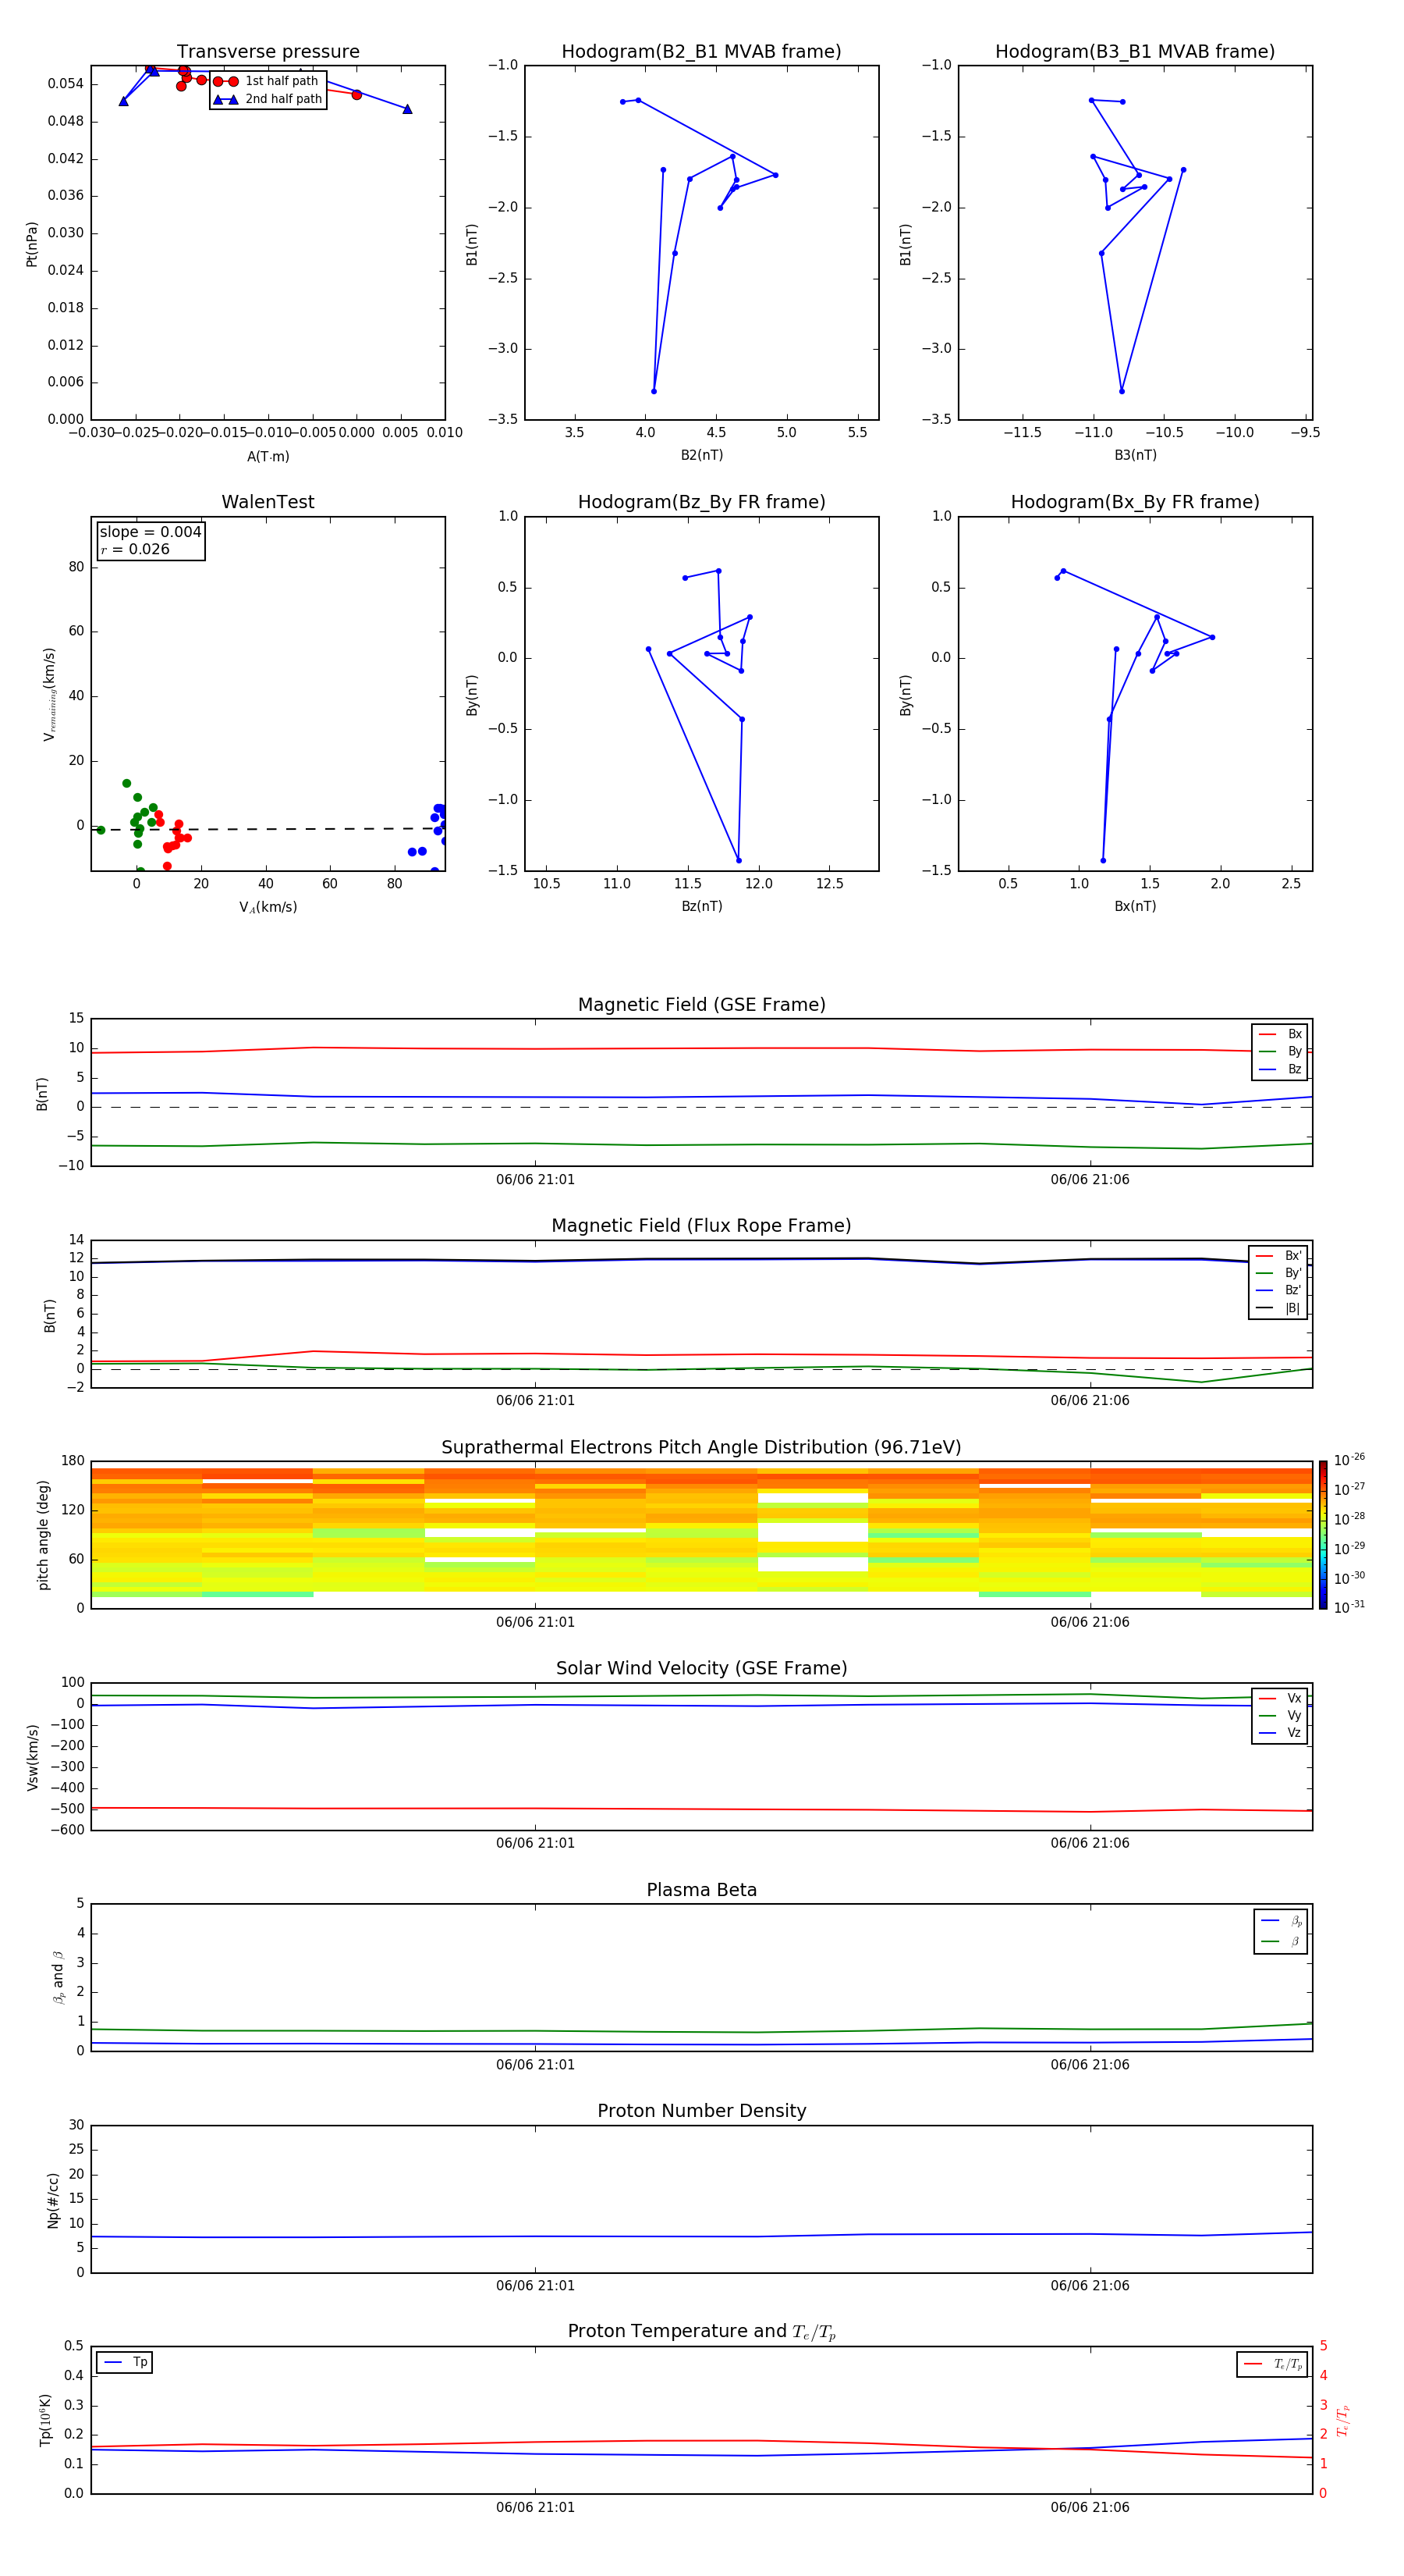Click 'By' legend entry in GSE magnetic field plot

1280,1051
